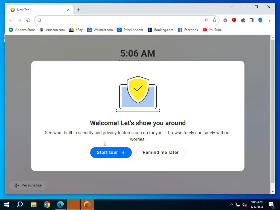Toggle the side panel icon
The width and height of the screenshot is (280, 210).
click(252, 20)
